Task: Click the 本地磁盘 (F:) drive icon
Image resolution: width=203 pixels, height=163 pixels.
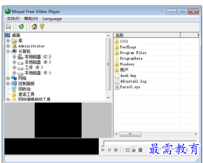Action: [20, 73]
